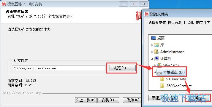Click the target folder path field
This screenshot has width=212, height=107.
59,68
